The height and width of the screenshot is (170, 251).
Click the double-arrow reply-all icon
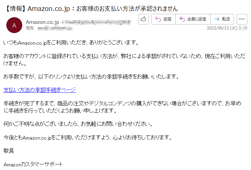182,19
